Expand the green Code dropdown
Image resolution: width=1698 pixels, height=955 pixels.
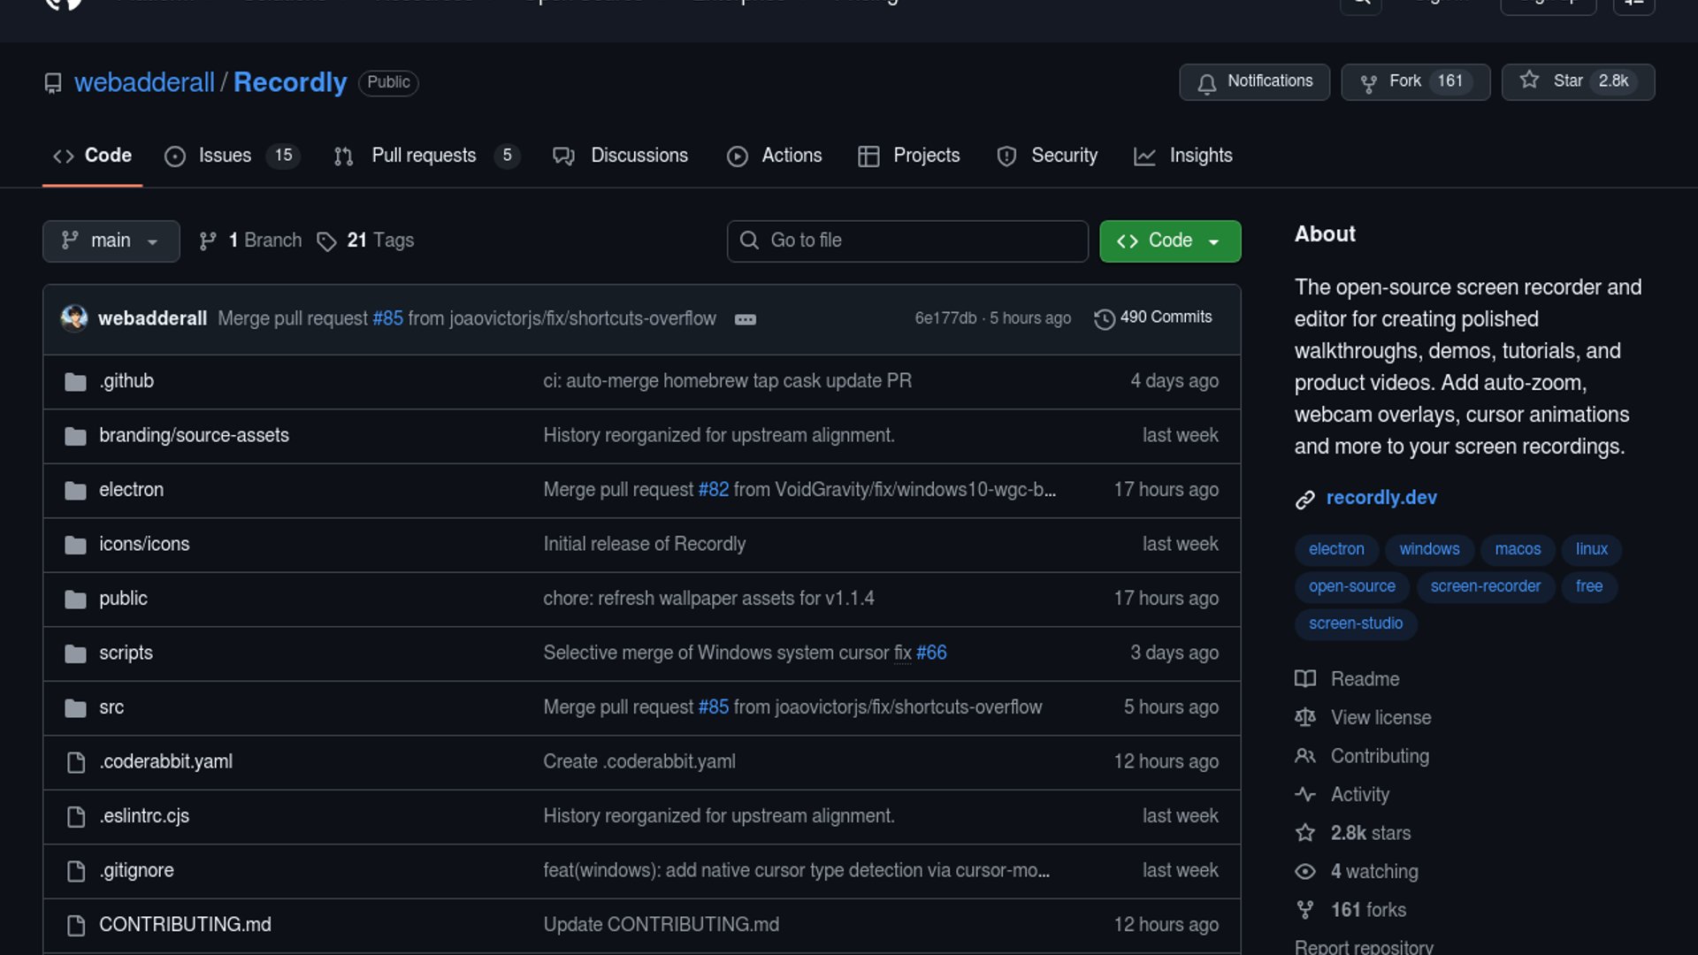tap(1169, 241)
